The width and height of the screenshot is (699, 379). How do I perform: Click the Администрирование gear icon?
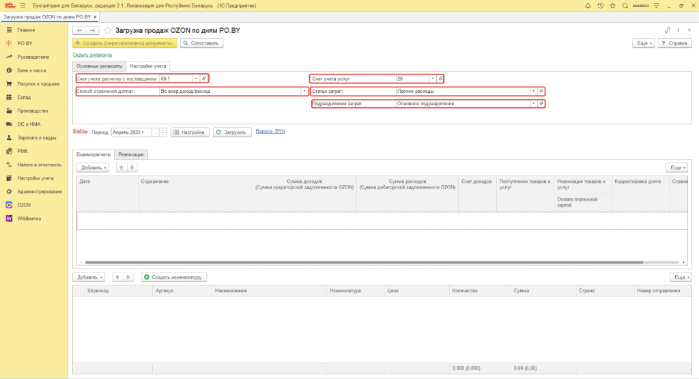8,192
